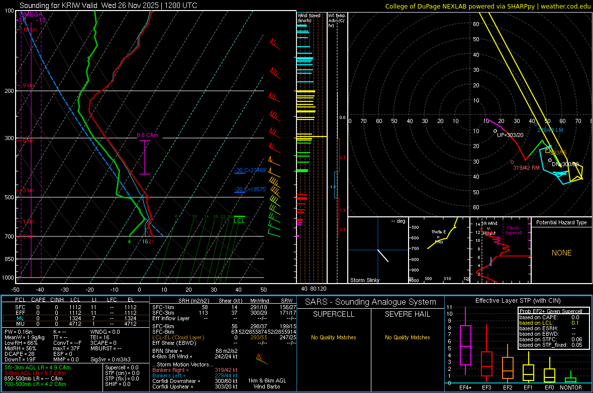
Task: Click the SFC-6km kinematics row label
Action: (163, 326)
